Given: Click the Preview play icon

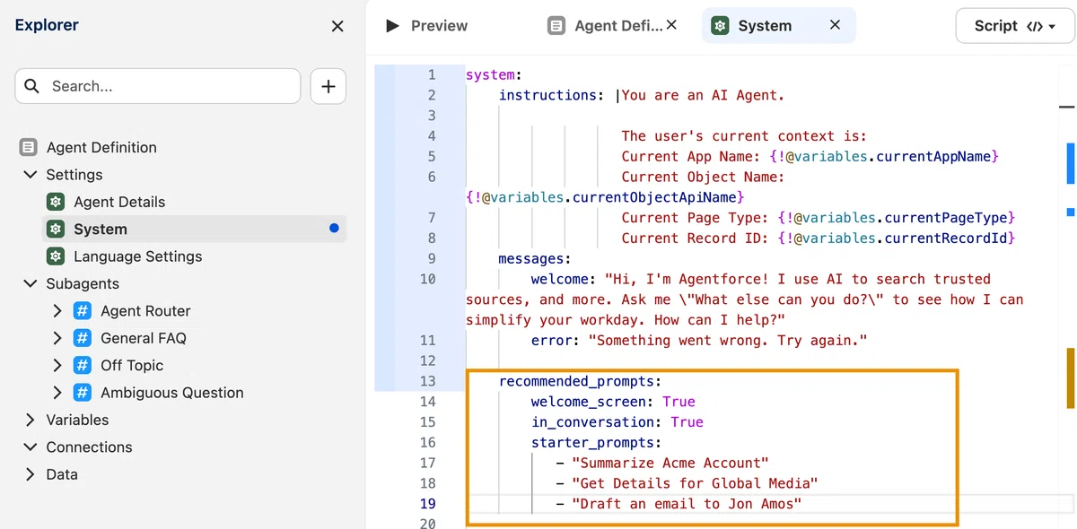Looking at the screenshot, I should click(392, 26).
